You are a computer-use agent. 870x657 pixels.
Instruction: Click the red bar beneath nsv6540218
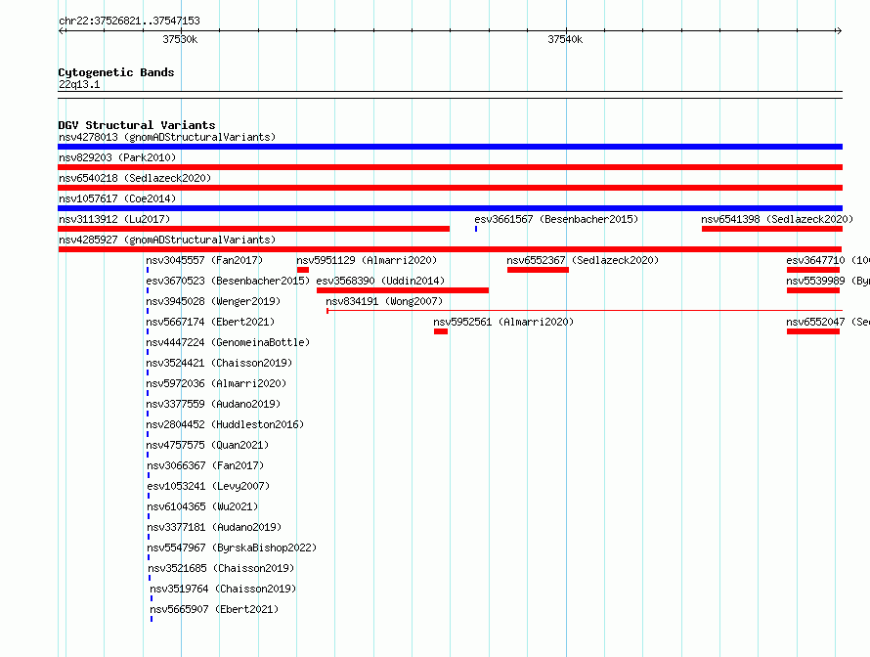[450, 188]
